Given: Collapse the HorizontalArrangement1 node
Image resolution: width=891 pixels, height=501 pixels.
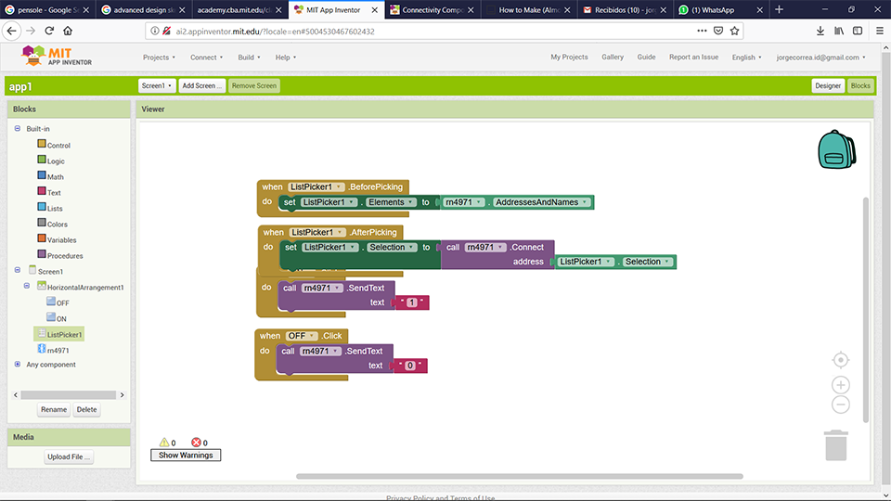Looking at the screenshot, I should pos(27,286).
